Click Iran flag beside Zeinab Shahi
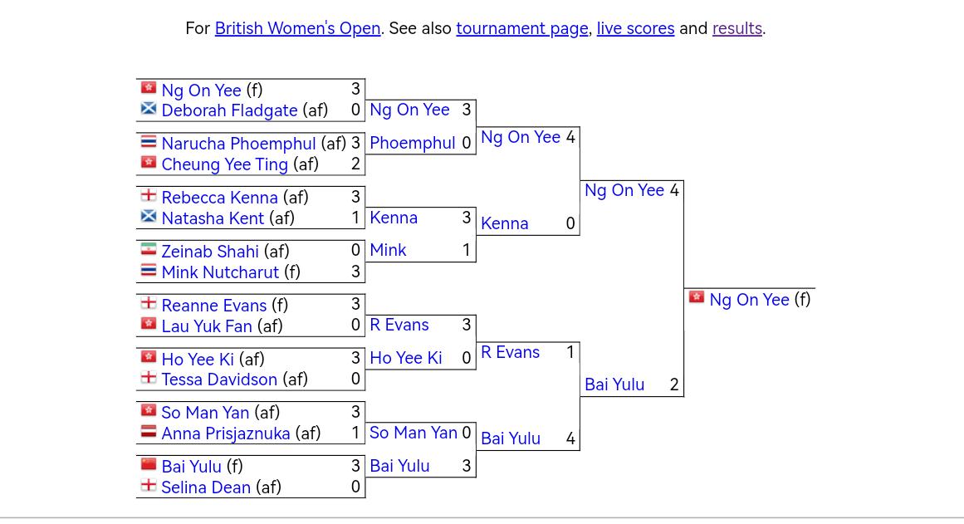The image size is (964, 524). [149, 249]
